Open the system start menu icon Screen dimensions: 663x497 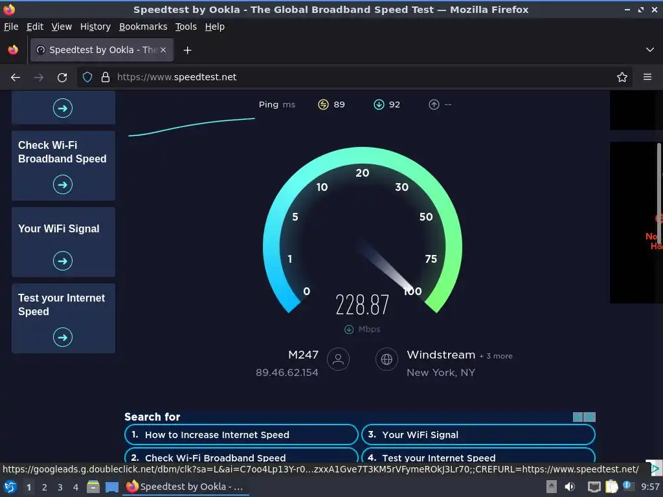[10, 487]
